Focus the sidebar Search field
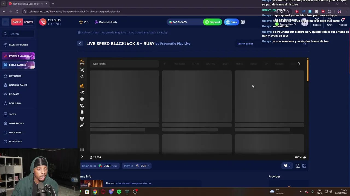350x196 pixels. coord(18,34)
